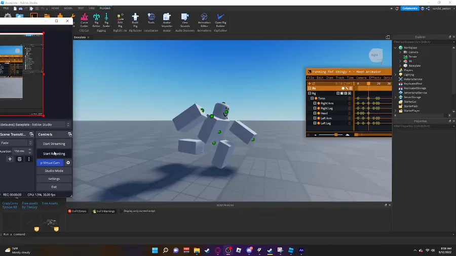Open Discord from the taskbar

(x=249, y=250)
